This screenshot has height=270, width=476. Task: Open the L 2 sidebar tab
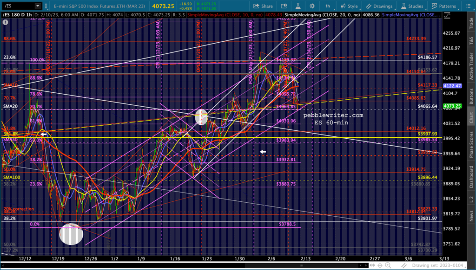click(x=471, y=199)
